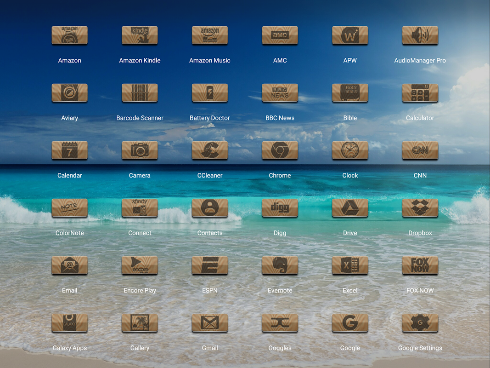Open the Amazon shopping app icon

(x=69, y=35)
